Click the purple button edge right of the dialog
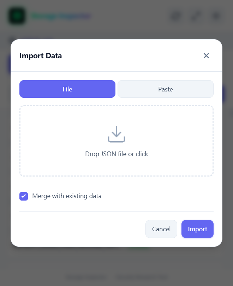 click(x=224, y=94)
